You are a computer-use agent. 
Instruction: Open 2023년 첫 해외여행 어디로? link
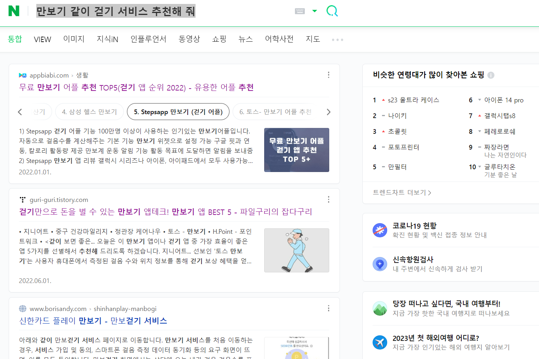coord(436,338)
